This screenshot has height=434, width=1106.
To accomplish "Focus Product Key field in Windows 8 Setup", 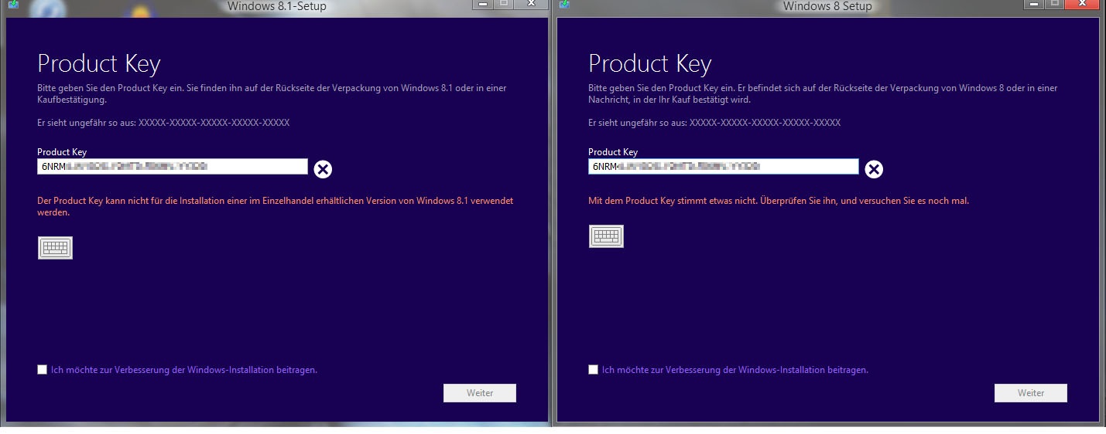I will point(724,166).
